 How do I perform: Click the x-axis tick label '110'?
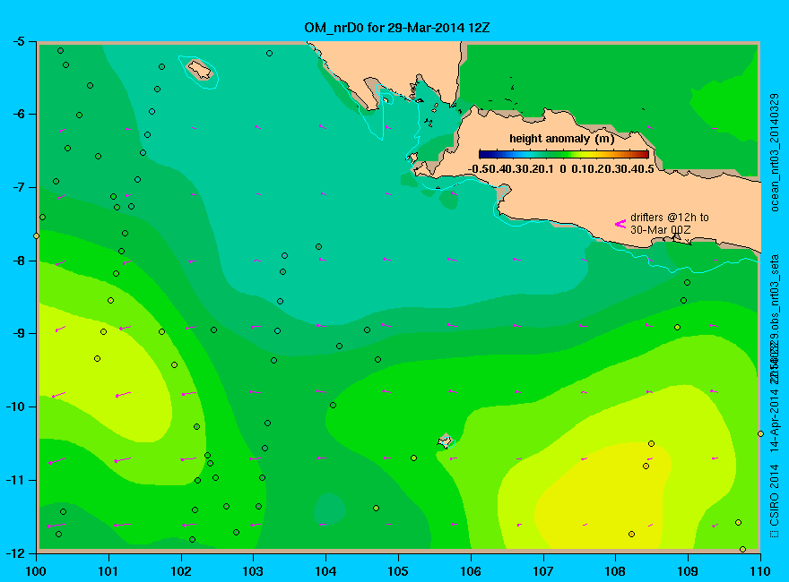(760, 571)
